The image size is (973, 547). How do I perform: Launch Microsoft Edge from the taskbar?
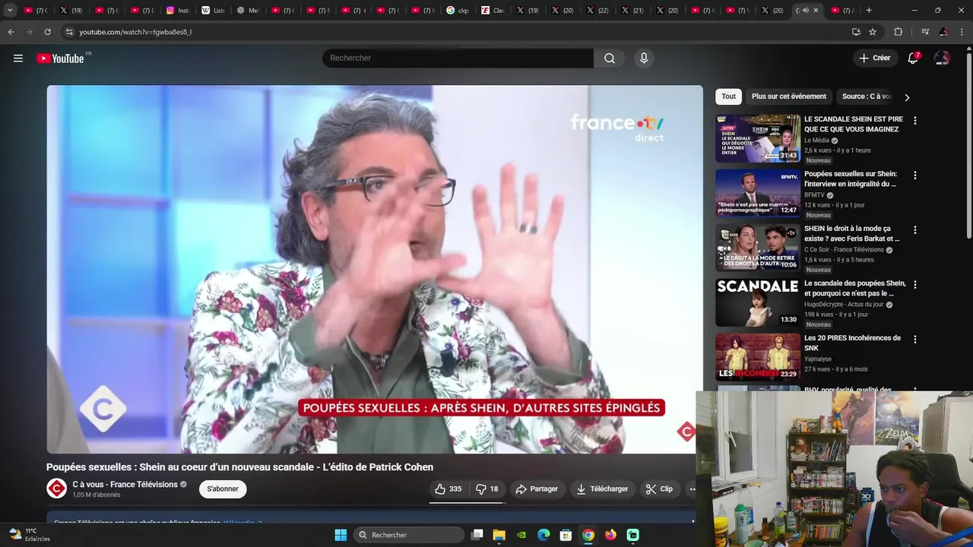pos(544,535)
